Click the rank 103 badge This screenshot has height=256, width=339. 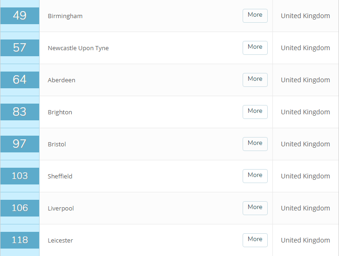click(20, 176)
